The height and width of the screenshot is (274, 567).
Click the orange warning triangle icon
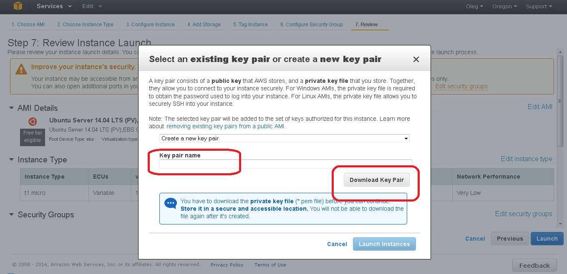coord(21,69)
